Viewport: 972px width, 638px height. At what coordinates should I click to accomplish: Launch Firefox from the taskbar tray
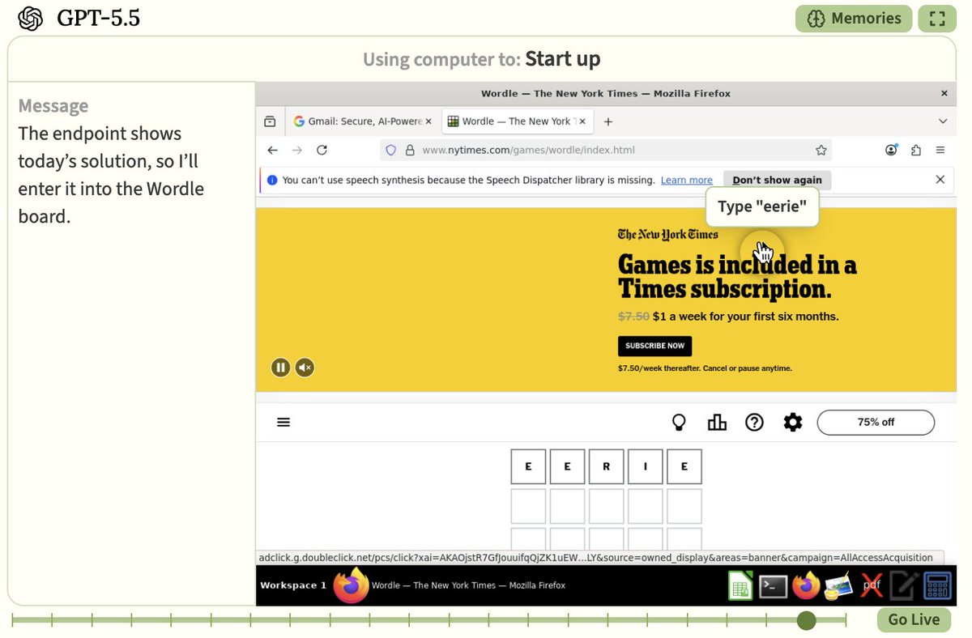806,585
